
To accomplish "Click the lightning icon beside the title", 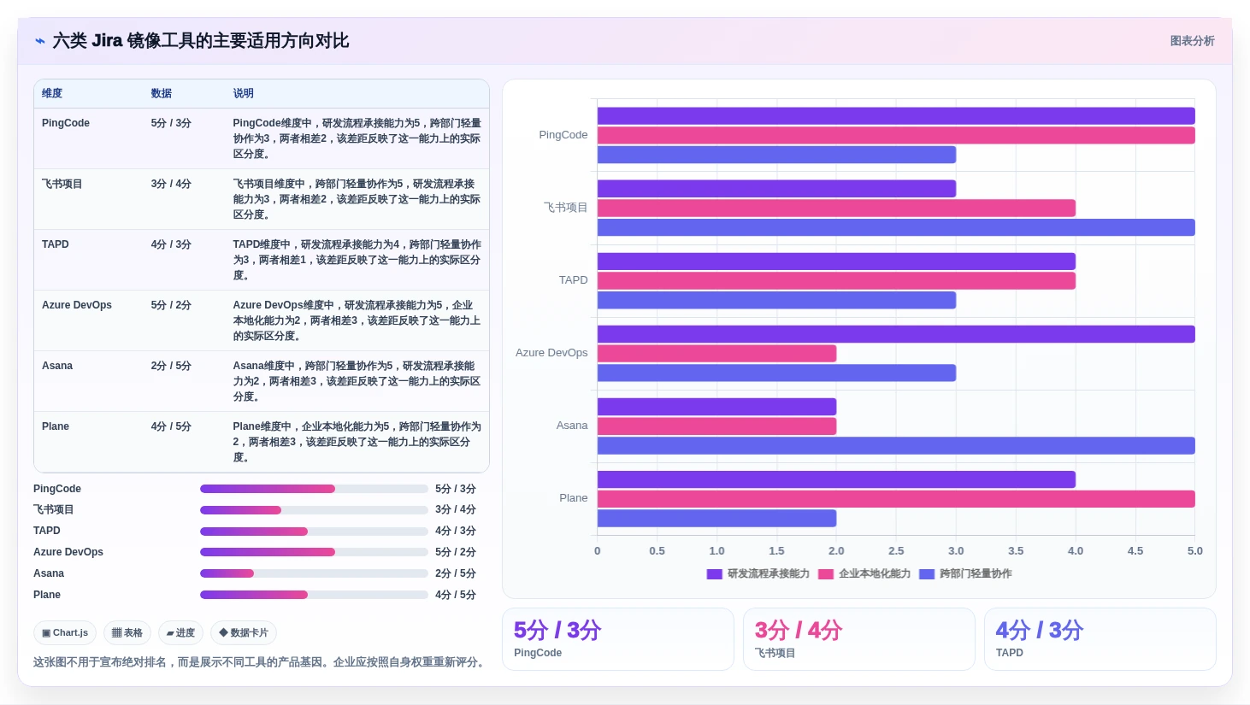I will coord(40,41).
